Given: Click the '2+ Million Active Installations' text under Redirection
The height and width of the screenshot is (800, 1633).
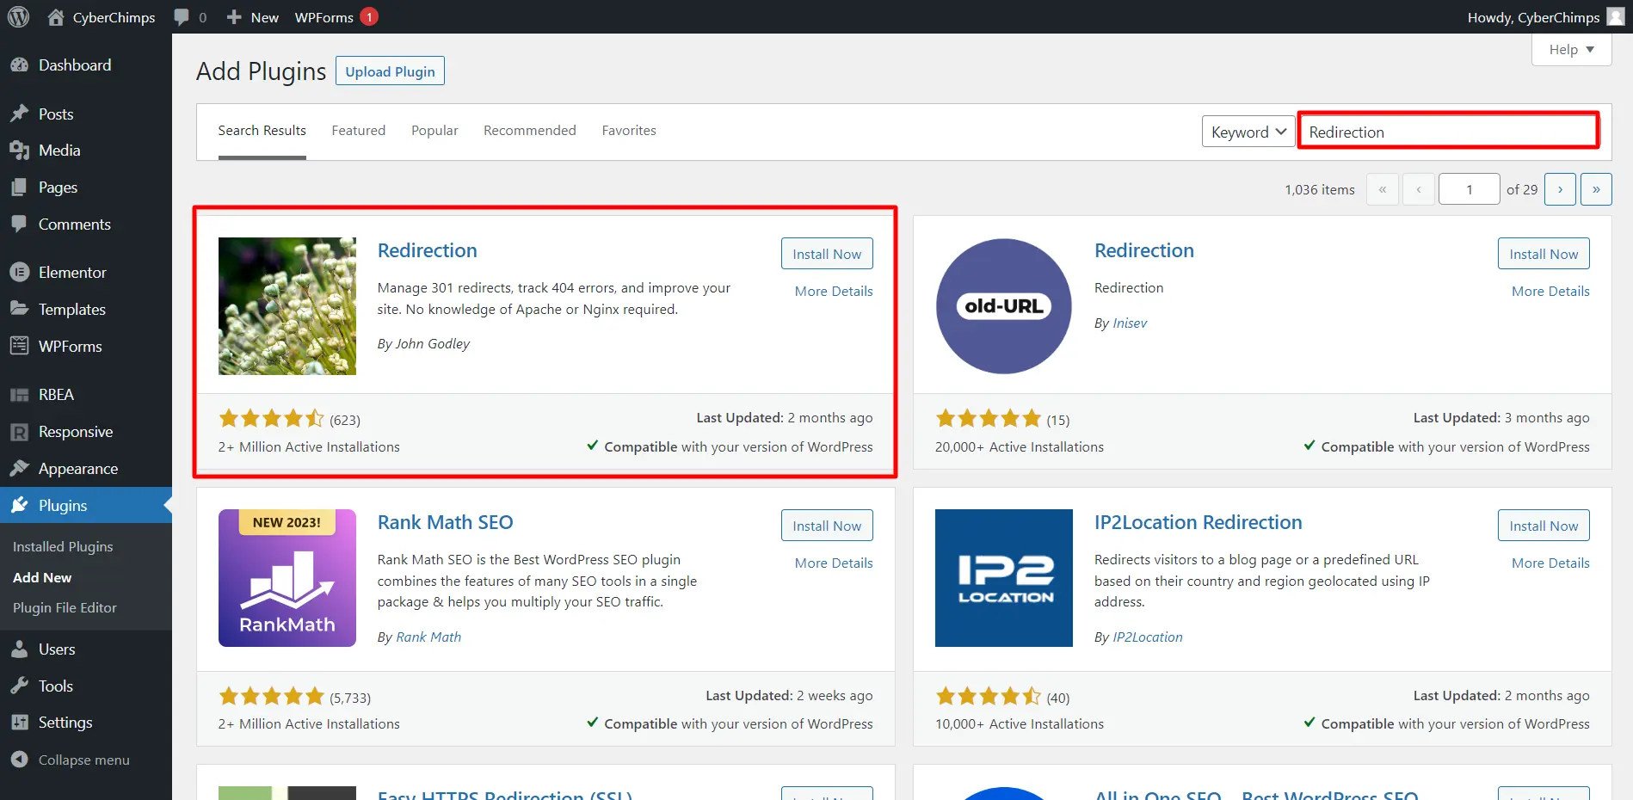Looking at the screenshot, I should (x=309, y=447).
